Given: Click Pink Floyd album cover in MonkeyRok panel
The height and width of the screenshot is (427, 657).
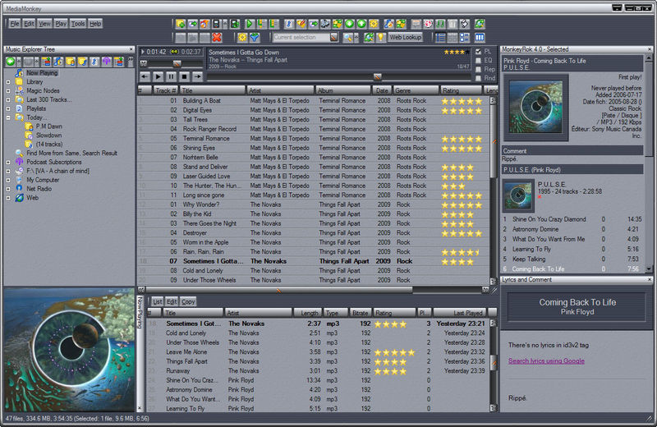Looking at the screenshot, I should pos(535,107).
